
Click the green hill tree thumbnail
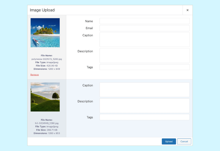pyautogui.click(x=45, y=97)
